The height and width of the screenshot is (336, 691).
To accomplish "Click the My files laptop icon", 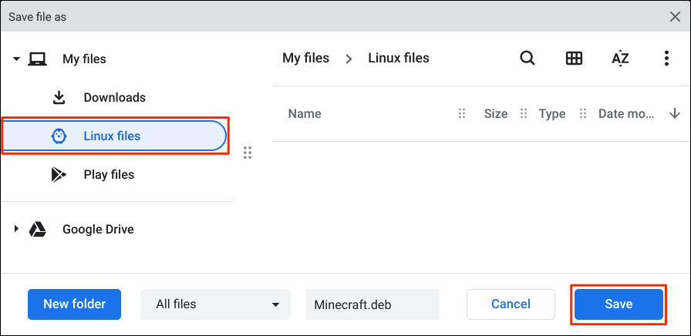I will click(x=37, y=59).
